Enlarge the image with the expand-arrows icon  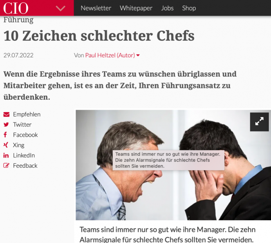point(259,122)
